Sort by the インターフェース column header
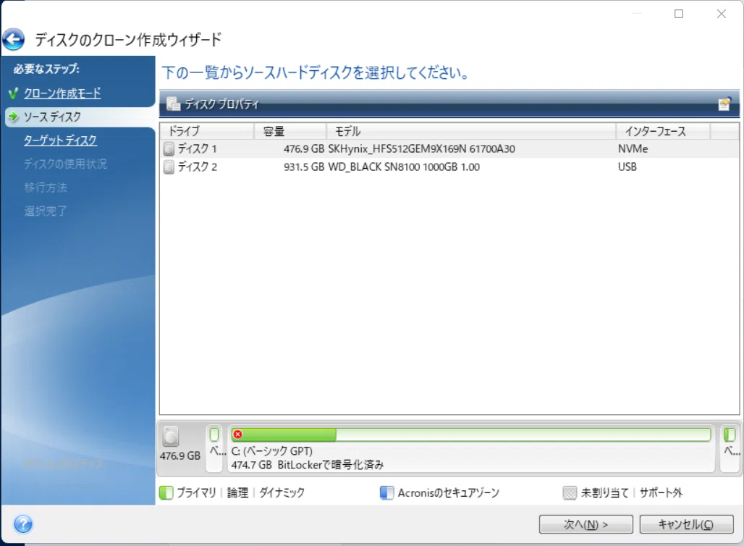The width and height of the screenshot is (744, 546). (664, 131)
